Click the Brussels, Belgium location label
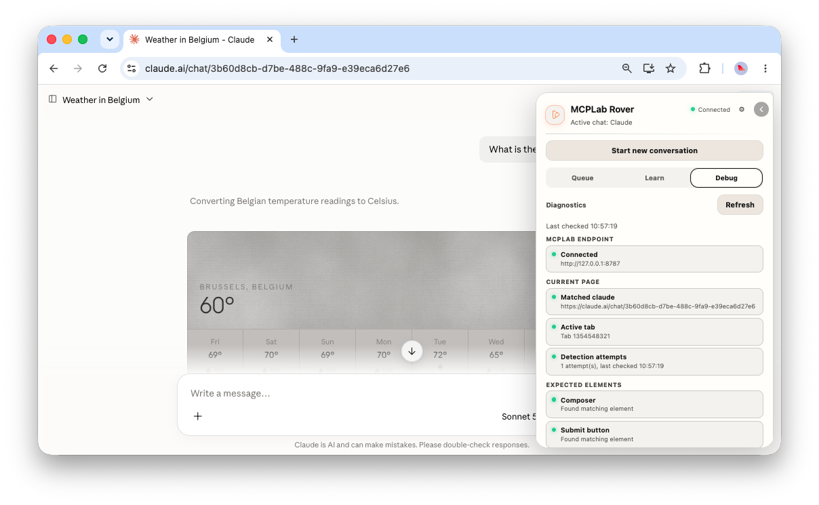Viewport: 819px width, 505px height. 246,287
